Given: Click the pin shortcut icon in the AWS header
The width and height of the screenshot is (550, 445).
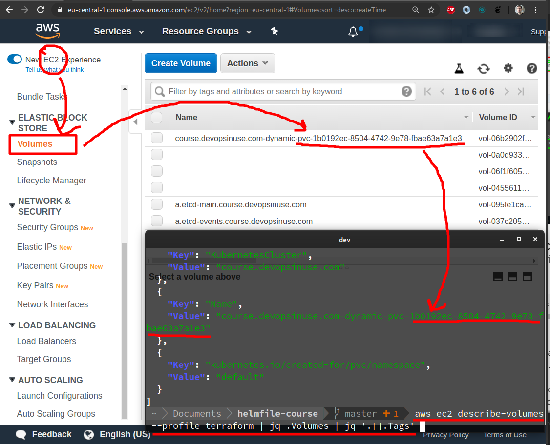Looking at the screenshot, I should (275, 31).
